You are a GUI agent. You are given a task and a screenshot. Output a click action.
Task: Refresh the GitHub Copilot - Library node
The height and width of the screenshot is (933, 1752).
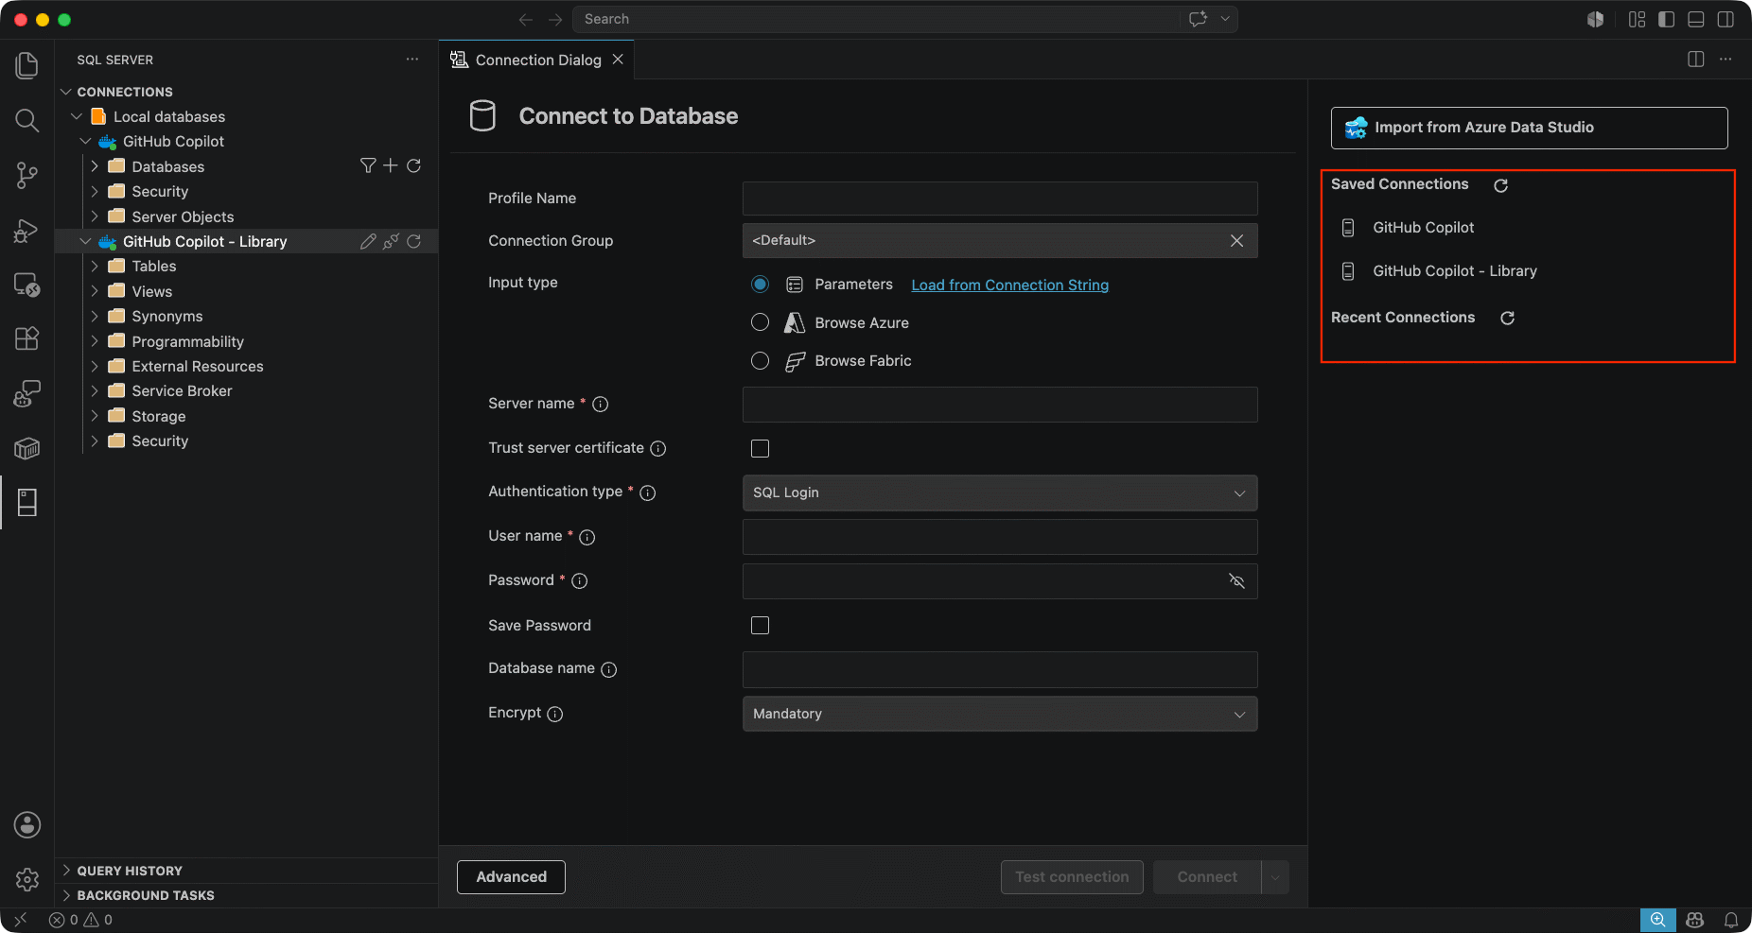tap(413, 241)
